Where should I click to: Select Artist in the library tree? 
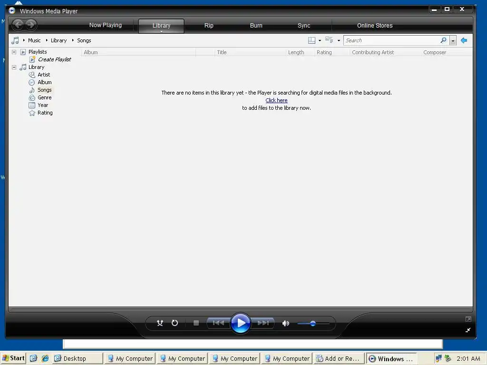[x=44, y=75]
